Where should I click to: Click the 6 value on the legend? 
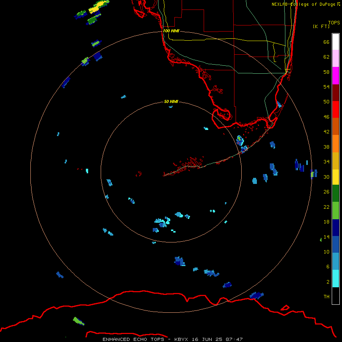pyautogui.click(x=328, y=267)
